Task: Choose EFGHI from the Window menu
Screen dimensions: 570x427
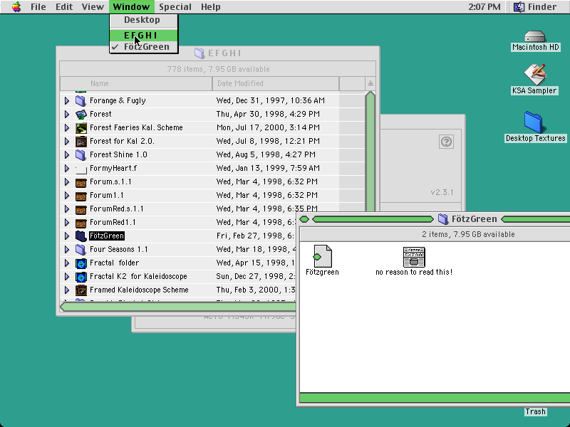Action: [x=144, y=35]
